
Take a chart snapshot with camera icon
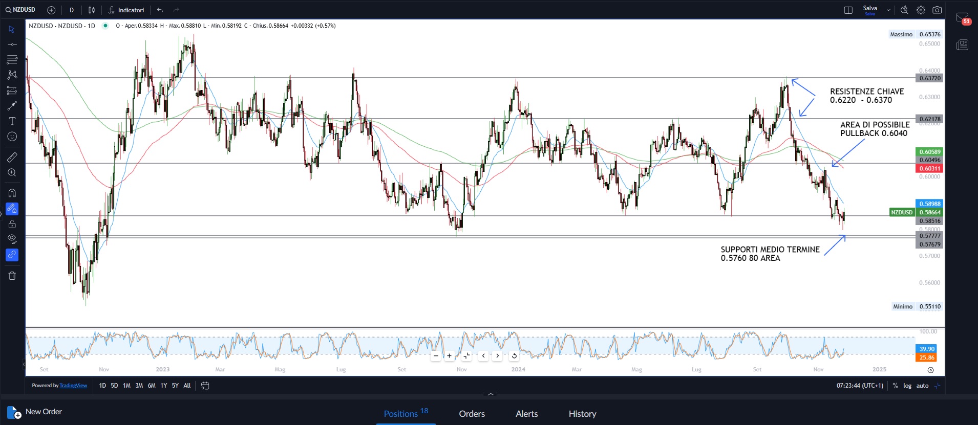937,10
